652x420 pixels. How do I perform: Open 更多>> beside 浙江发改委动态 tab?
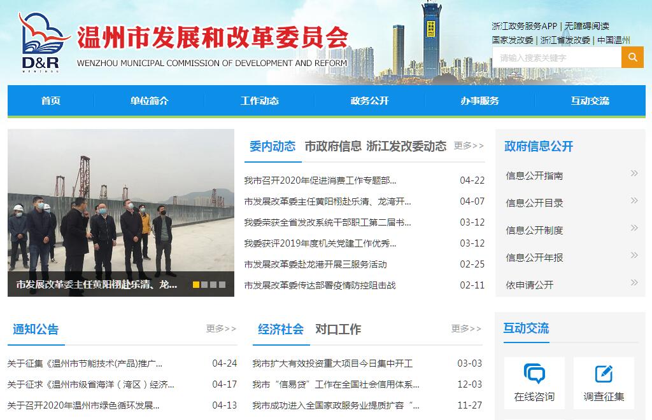coord(469,146)
